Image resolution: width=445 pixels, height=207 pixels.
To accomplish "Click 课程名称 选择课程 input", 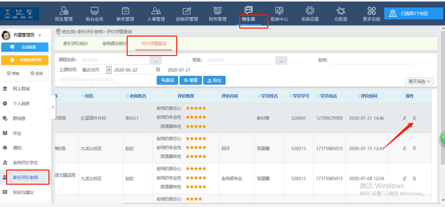I will (114, 60).
